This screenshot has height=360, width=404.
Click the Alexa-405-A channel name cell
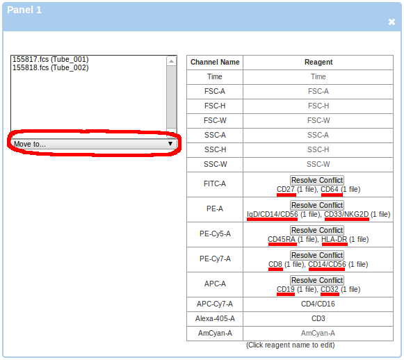click(x=215, y=318)
